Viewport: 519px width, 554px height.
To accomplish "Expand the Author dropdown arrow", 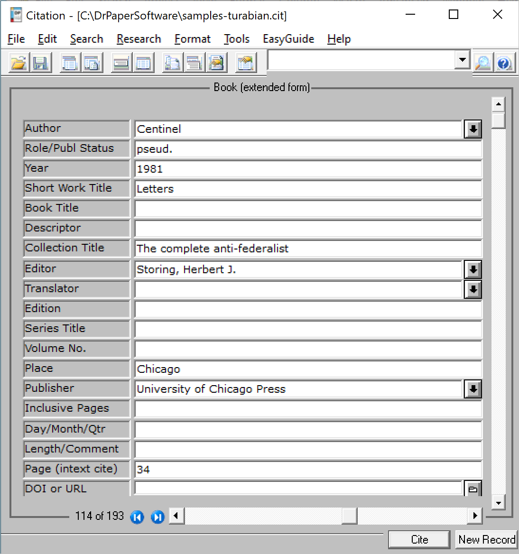I will pyautogui.click(x=473, y=129).
